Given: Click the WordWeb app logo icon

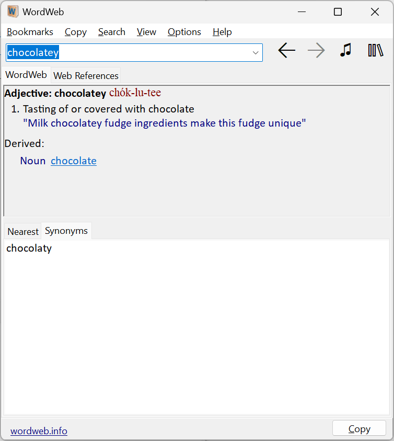Looking at the screenshot, I should click(13, 12).
